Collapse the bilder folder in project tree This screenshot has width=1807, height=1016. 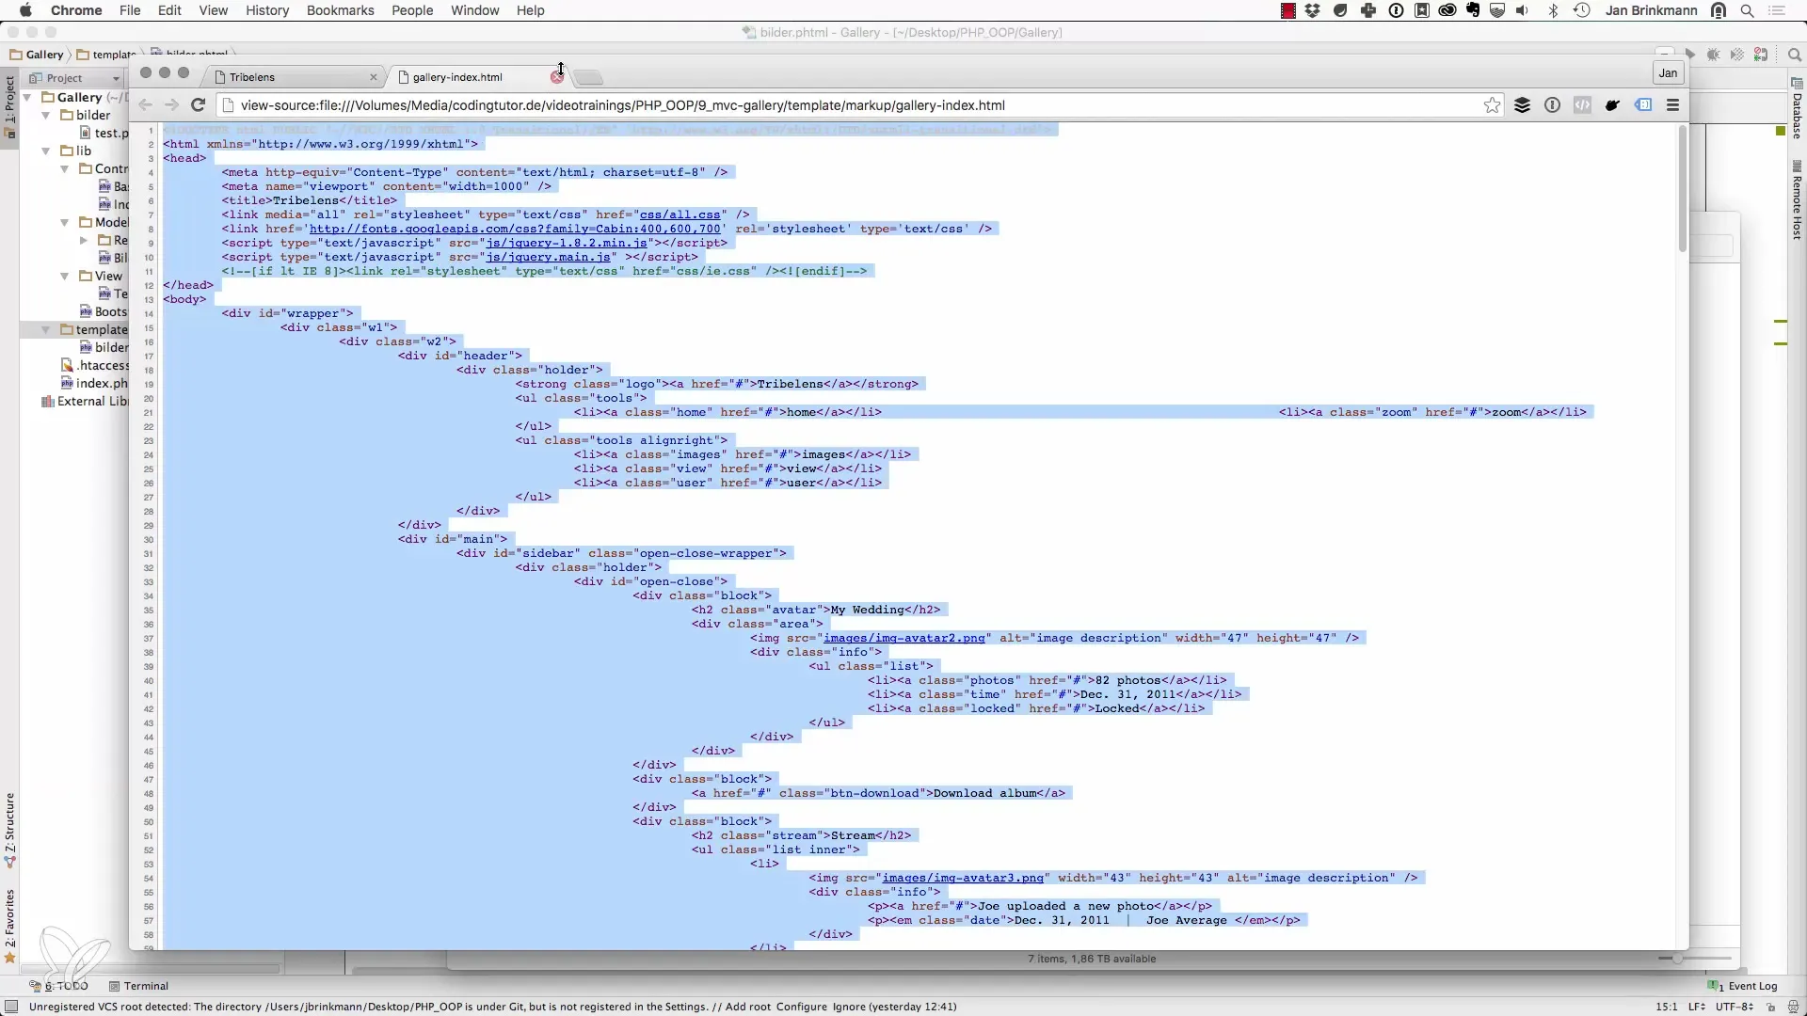coord(45,115)
